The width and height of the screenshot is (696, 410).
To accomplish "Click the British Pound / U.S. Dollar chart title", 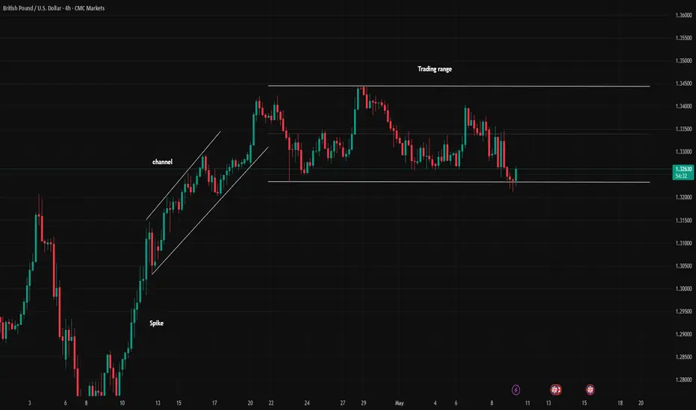I will 54,8.
